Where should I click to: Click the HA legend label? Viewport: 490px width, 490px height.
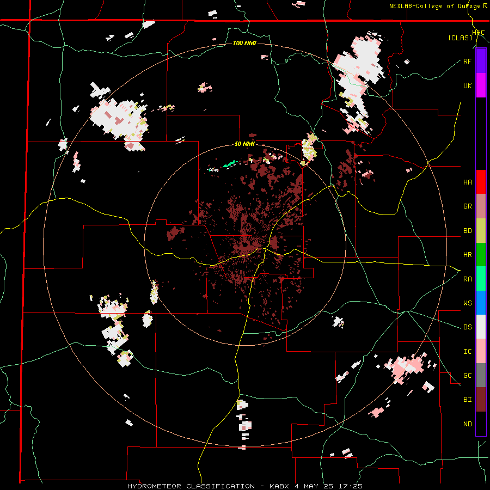[x=467, y=182]
